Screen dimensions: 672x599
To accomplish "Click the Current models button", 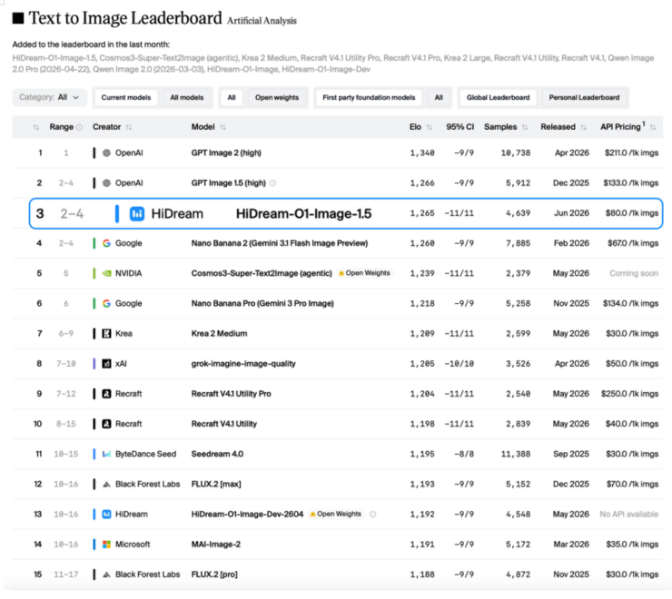I will tap(126, 98).
